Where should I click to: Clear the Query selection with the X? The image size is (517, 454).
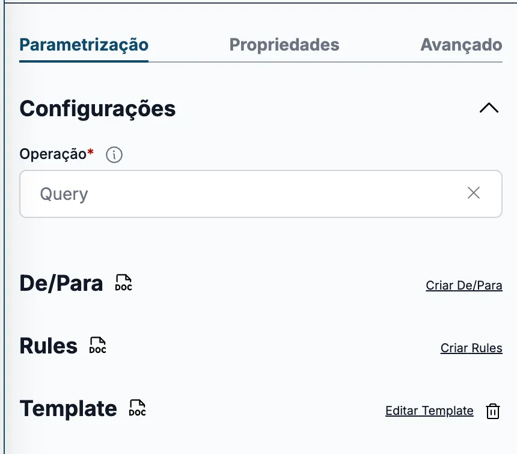point(474,193)
